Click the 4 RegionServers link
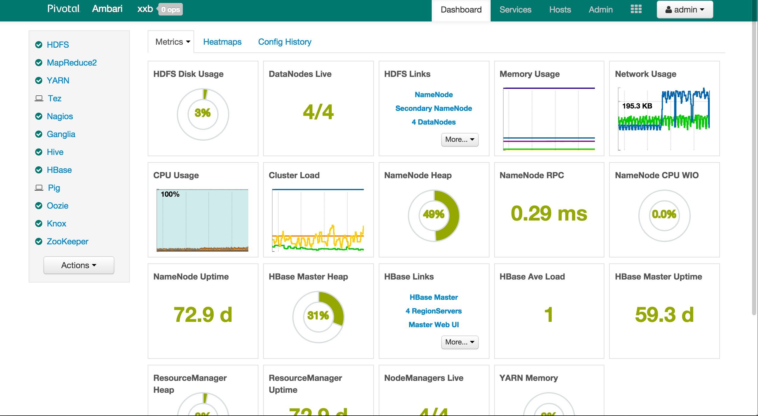The width and height of the screenshot is (758, 416). [433, 311]
